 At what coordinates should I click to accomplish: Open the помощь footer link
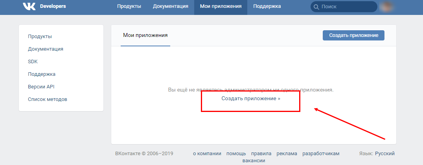click(x=236, y=154)
